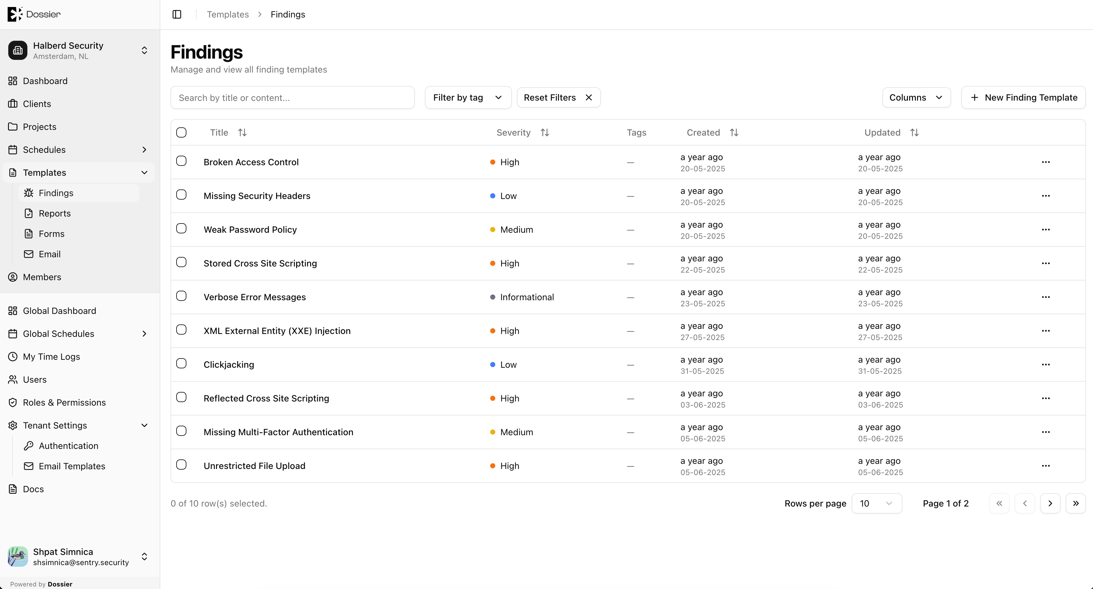Check the Stored Cross Site Scripting row
The image size is (1093, 589).
(x=181, y=262)
